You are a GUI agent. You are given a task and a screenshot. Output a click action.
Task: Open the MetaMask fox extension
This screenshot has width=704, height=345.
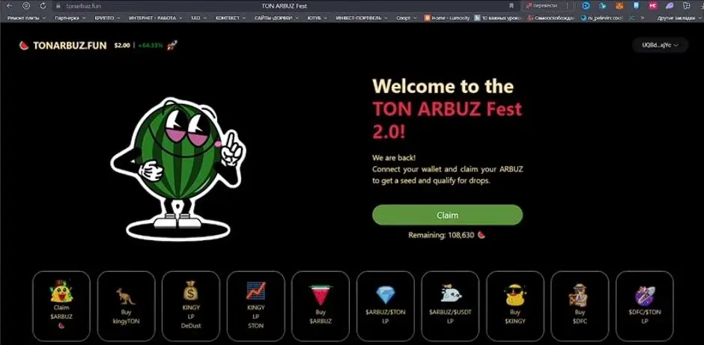click(619, 6)
